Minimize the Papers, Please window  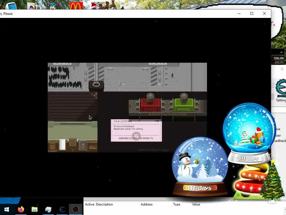click(x=239, y=13)
